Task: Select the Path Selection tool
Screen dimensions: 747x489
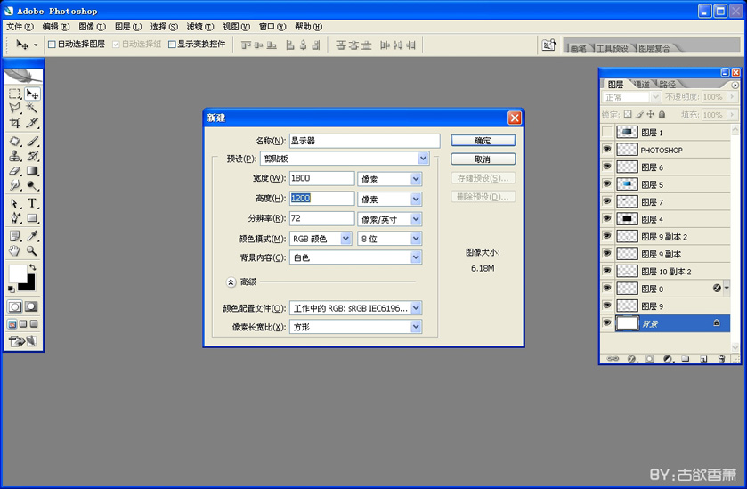Action: click(x=15, y=203)
